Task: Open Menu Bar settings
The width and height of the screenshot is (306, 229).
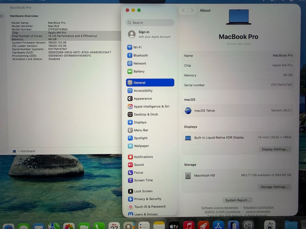Action: pos(138,130)
